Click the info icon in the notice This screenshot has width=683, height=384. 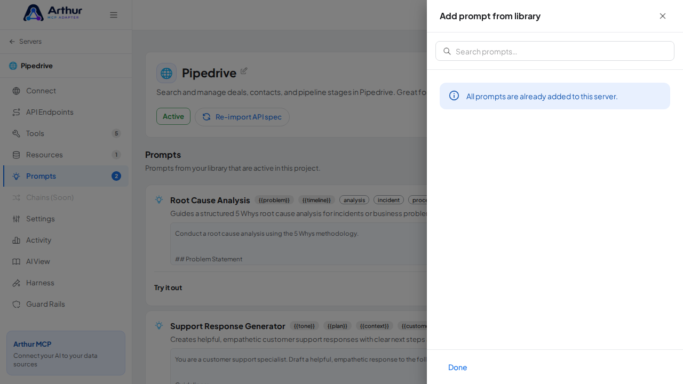click(x=454, y=95)
